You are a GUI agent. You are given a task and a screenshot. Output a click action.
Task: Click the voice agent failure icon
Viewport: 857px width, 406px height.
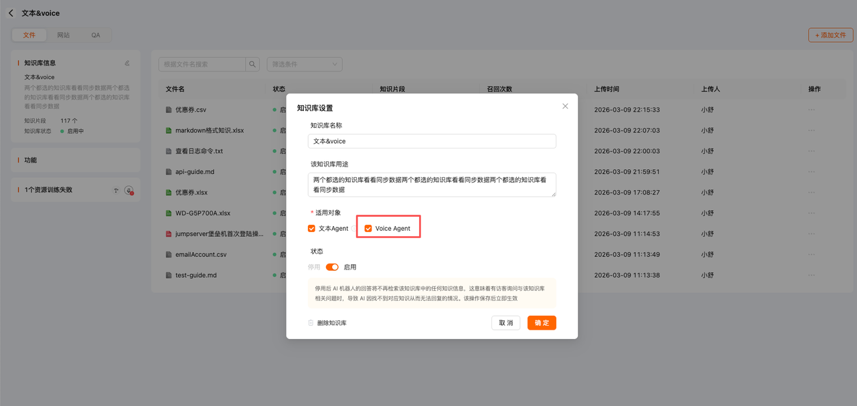[129, 191]
